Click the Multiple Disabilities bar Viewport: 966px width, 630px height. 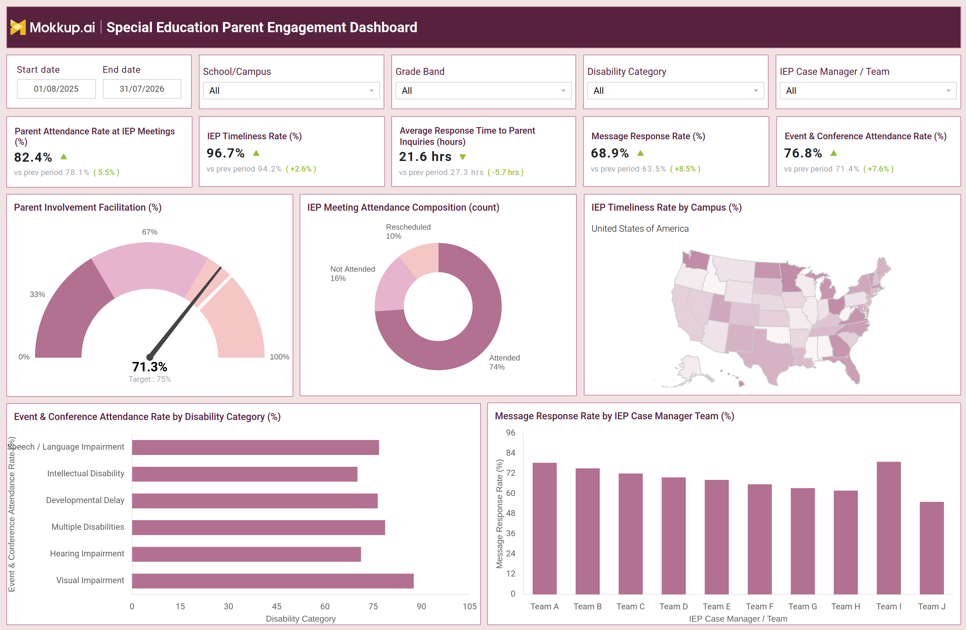point(259,528)
